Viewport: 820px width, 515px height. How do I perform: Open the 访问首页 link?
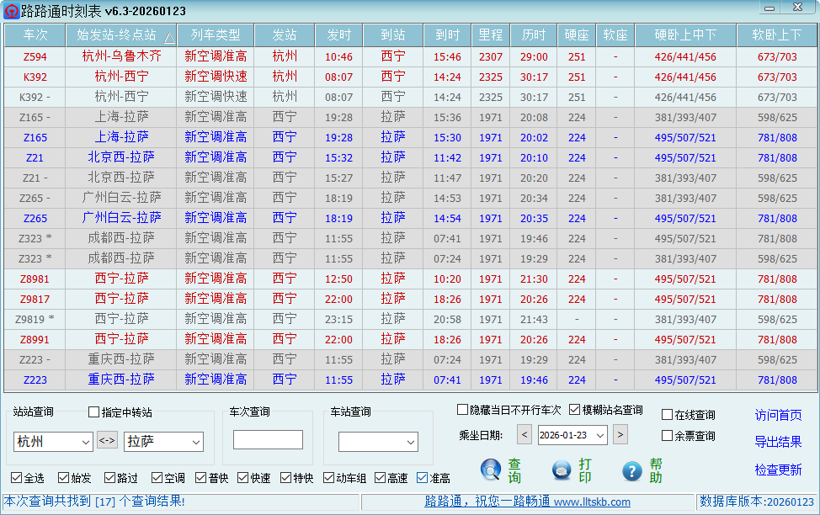tap(778, 415)
